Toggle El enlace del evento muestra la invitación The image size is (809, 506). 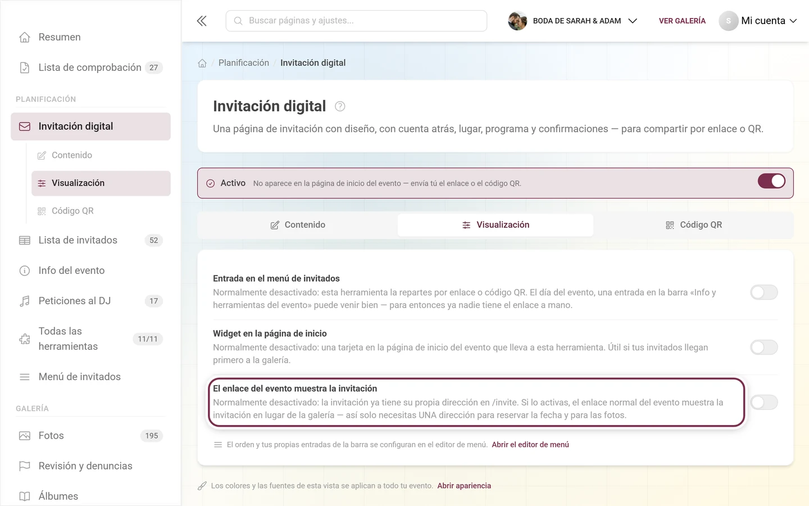point(764,403)
